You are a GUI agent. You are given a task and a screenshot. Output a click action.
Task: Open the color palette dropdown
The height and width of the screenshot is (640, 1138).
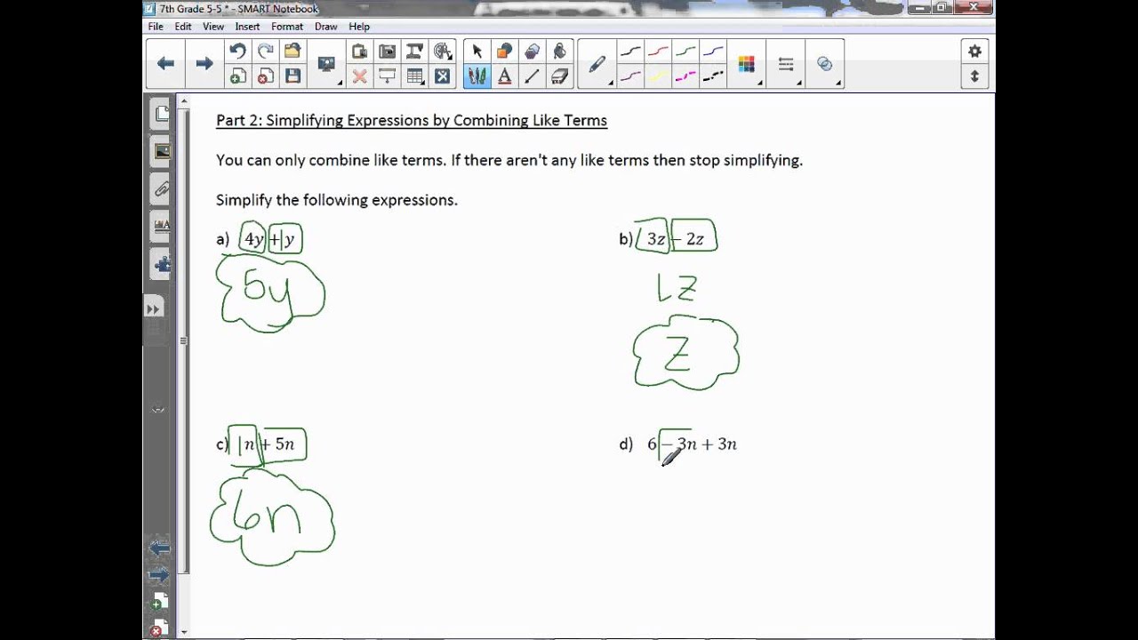[749, 64]
